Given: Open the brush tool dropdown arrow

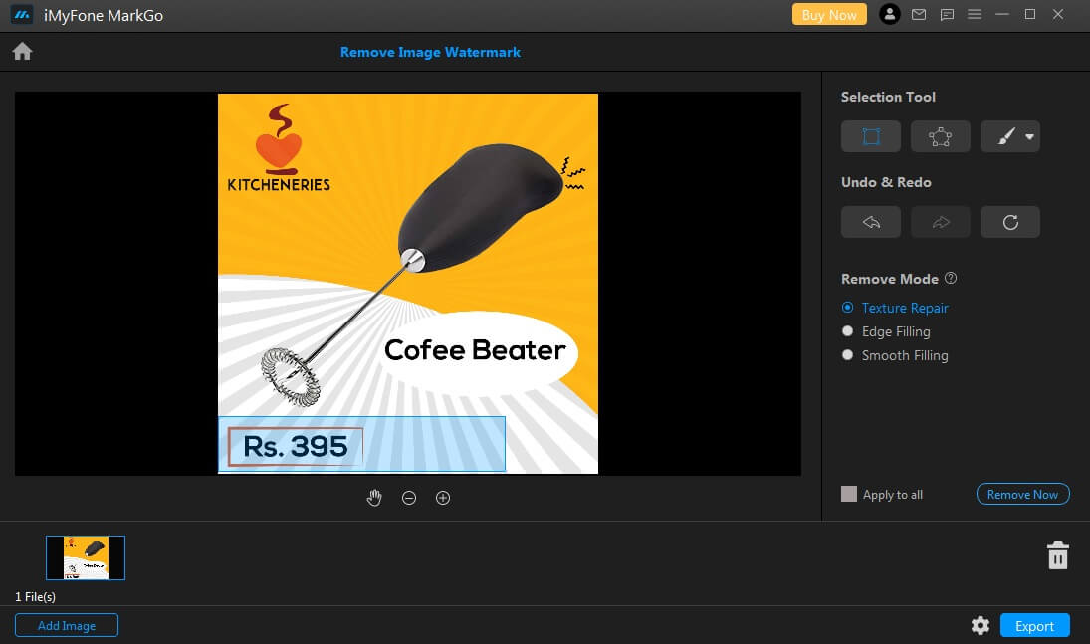Looking at the screenshot, I should click(1029, 137).
